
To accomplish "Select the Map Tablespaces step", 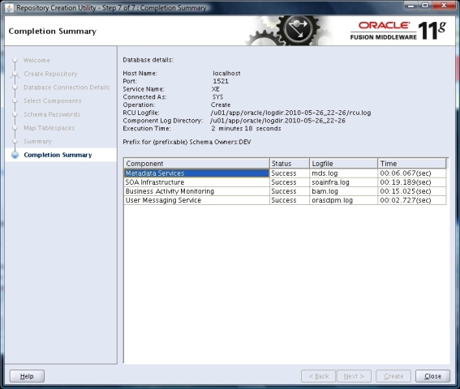I will 49,128.
